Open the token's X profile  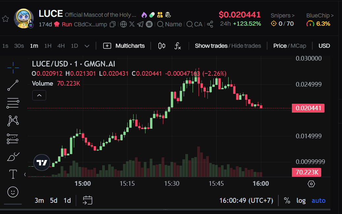(x=132, y=24)
